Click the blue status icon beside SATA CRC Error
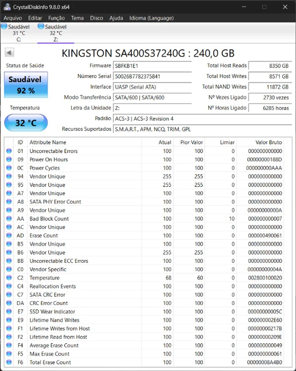Viewport: 296px width, 371px height. tap(9, 294)
